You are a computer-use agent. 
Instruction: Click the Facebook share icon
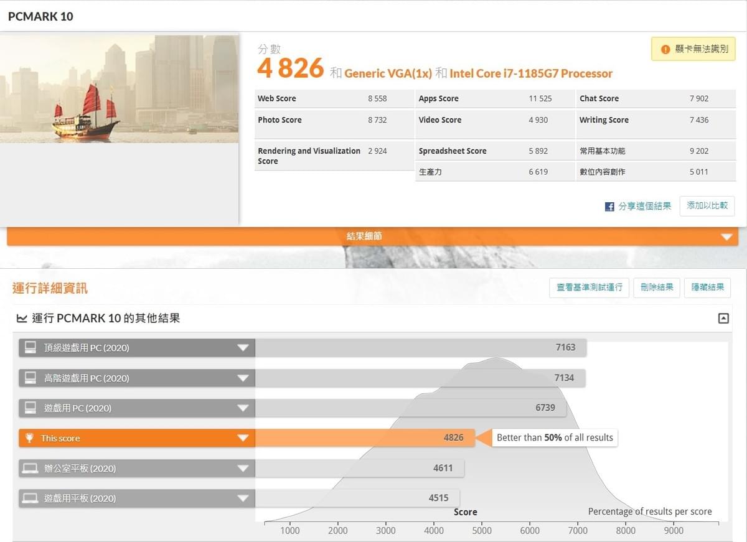[609, 207]
